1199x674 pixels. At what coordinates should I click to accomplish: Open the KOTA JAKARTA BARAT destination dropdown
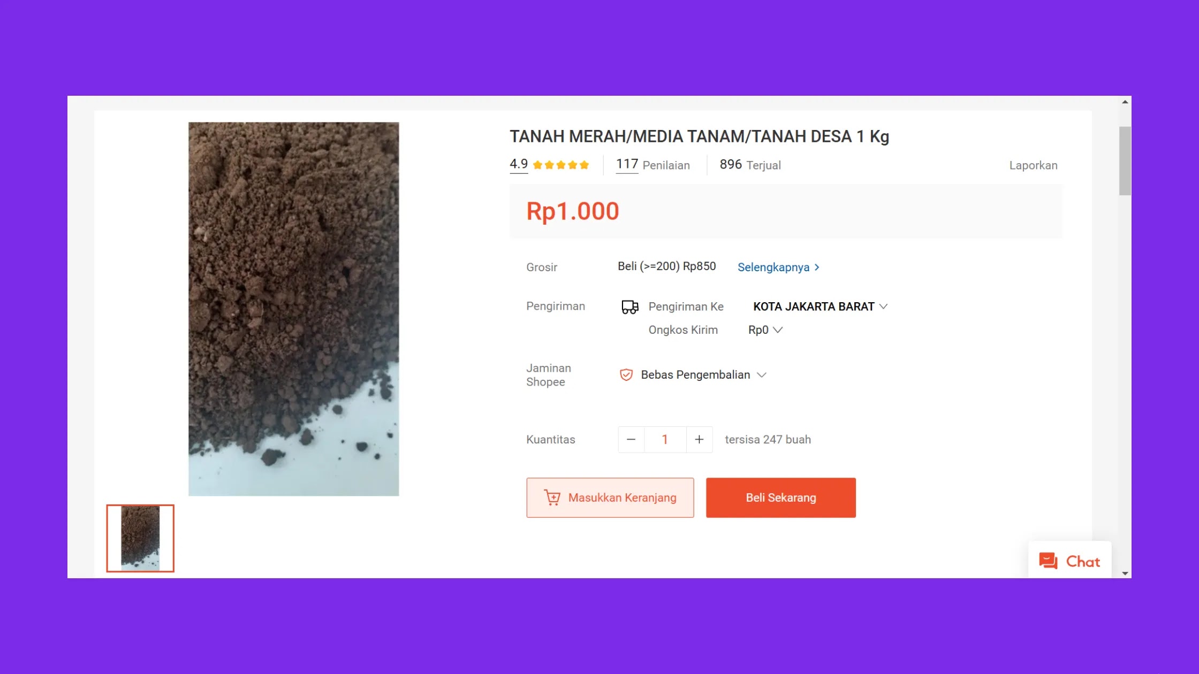[820, 307]
